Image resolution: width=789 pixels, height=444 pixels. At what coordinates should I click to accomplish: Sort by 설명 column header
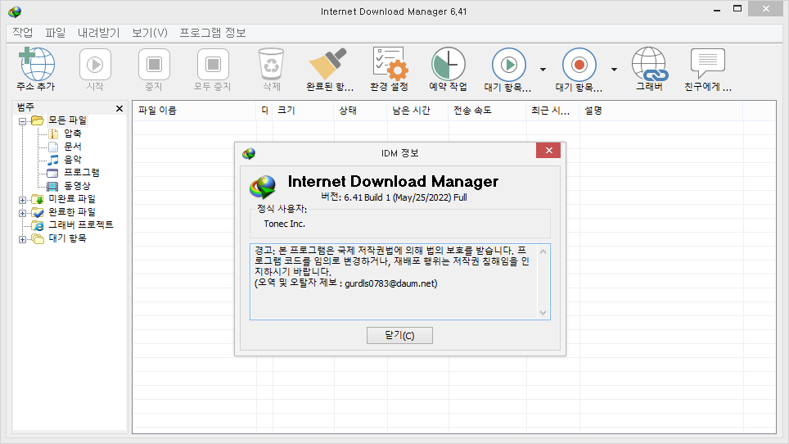[x=661, y=111]
